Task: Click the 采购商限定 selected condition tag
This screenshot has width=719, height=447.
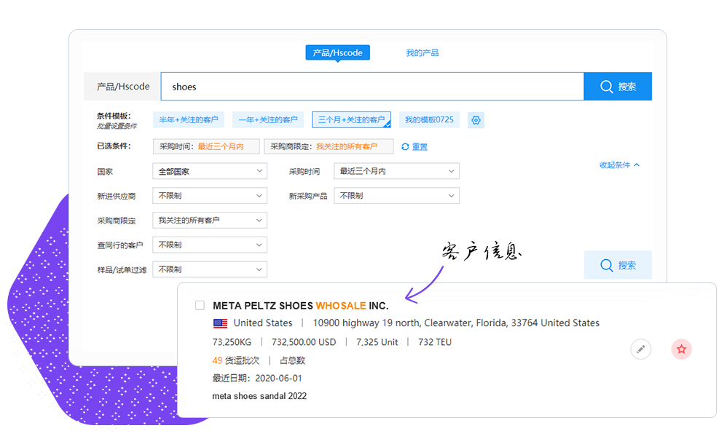Action: pyautogui.click(x=329, y=146)
